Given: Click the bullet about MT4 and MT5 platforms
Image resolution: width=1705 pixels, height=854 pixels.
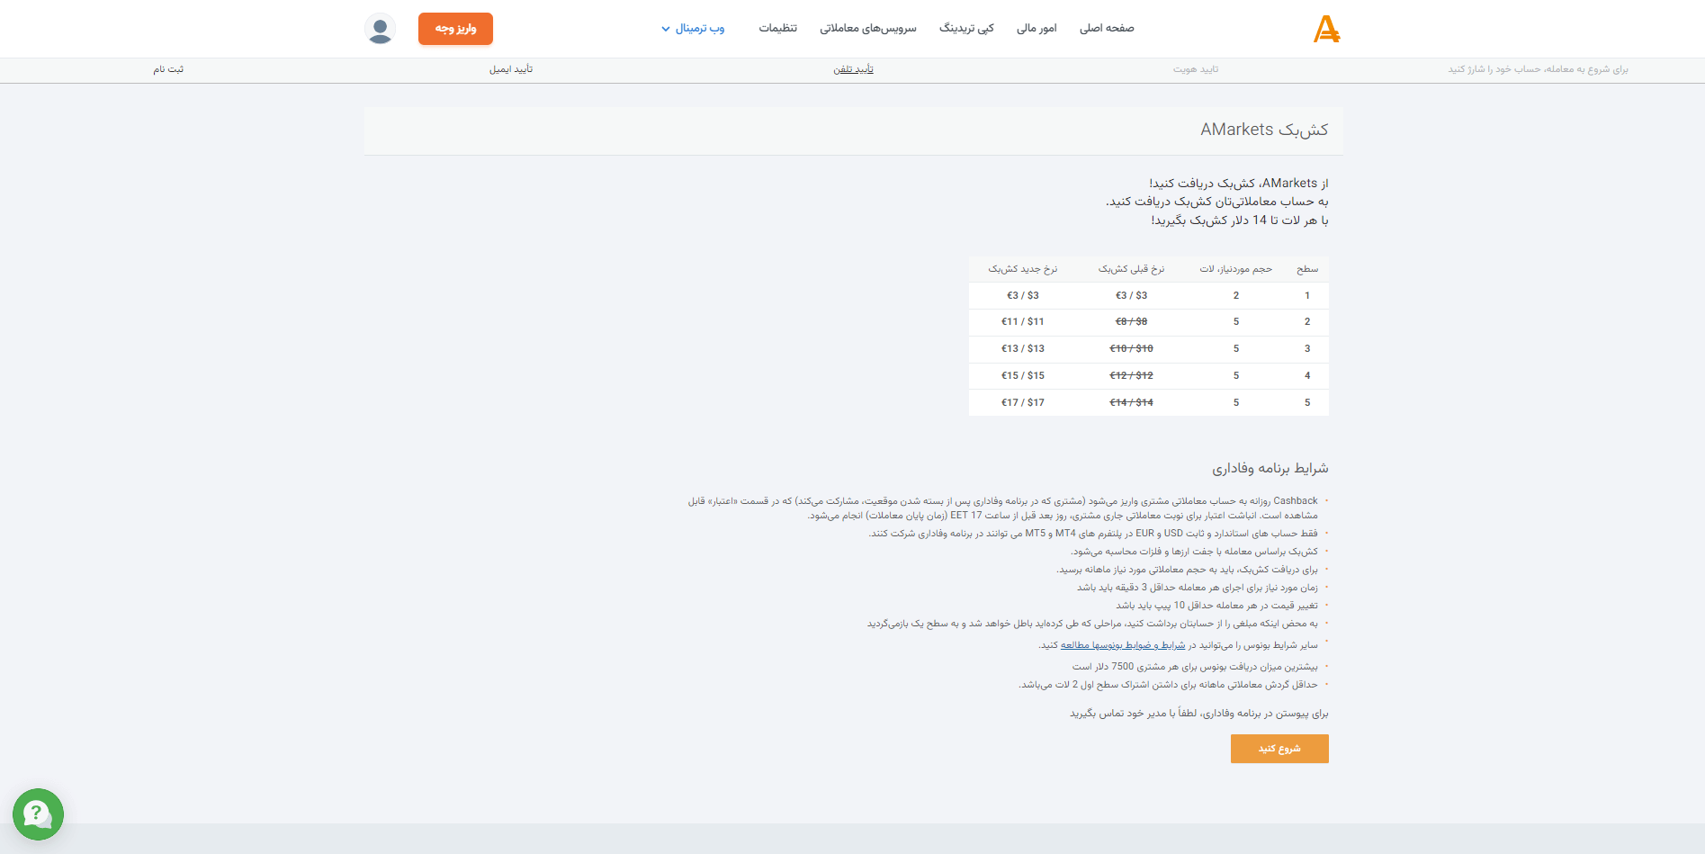Looking at the screenshot, I should [1093, 534].
